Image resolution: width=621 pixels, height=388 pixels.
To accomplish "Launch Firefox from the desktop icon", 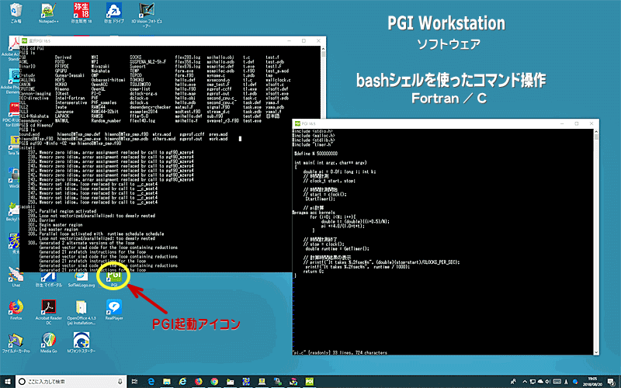I will tap(16, 309).
